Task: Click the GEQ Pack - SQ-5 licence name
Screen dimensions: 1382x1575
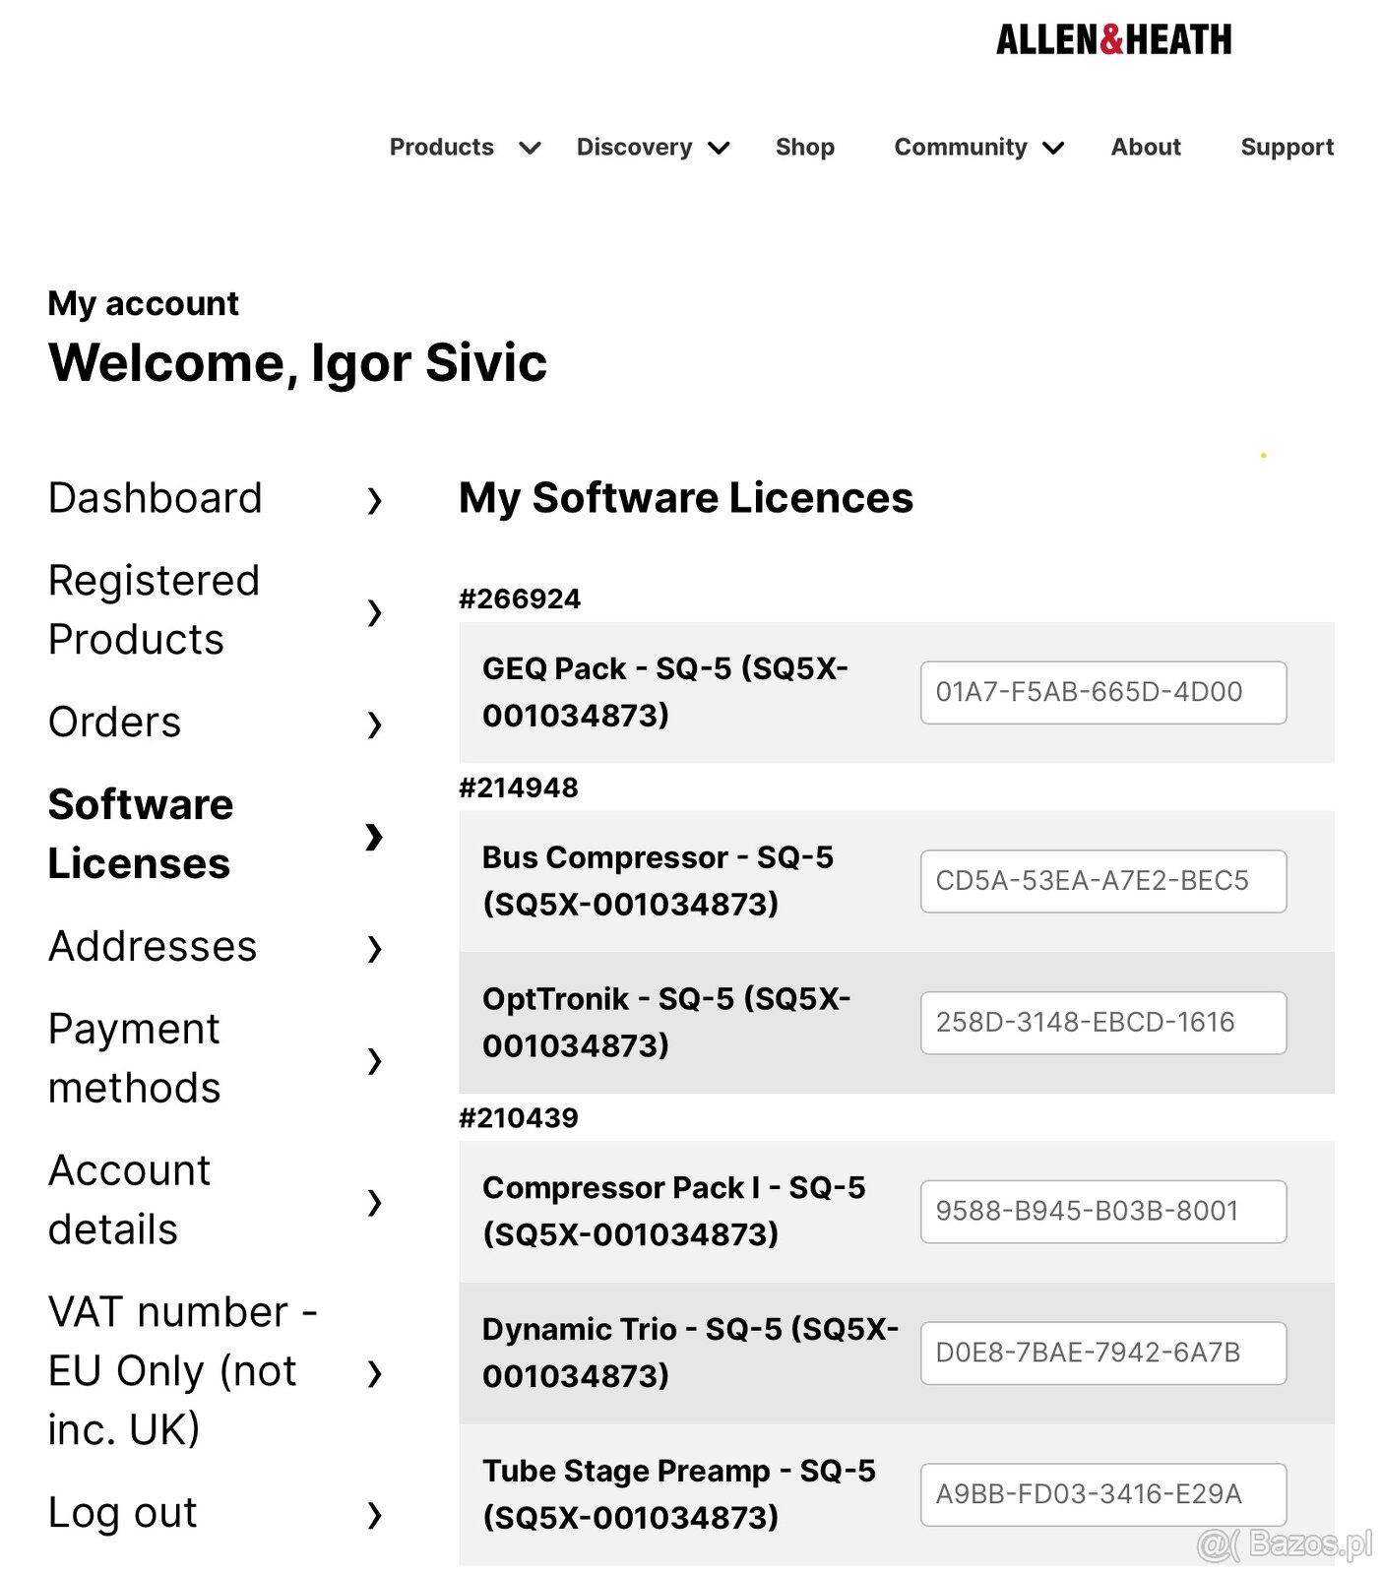Action: [665, 692]
